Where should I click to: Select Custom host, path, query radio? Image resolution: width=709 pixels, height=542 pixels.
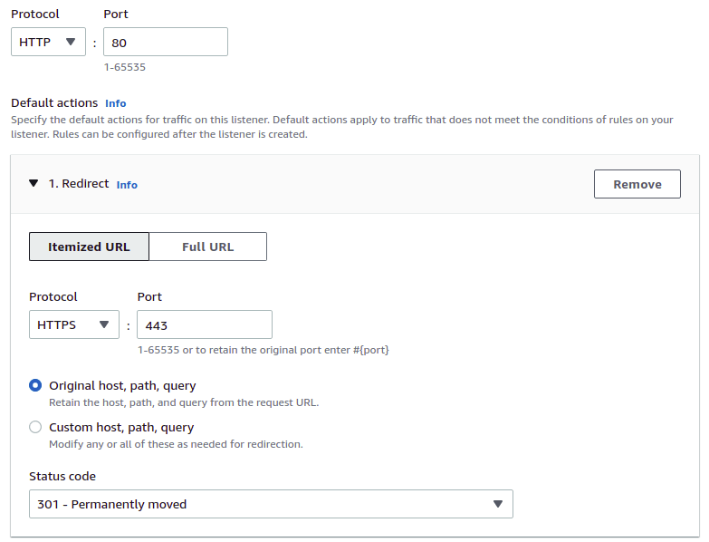pyautogui.click(x=35, y=427)
